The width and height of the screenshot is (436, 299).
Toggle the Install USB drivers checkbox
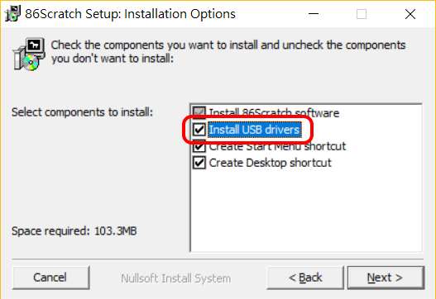(x=199, y=130)
